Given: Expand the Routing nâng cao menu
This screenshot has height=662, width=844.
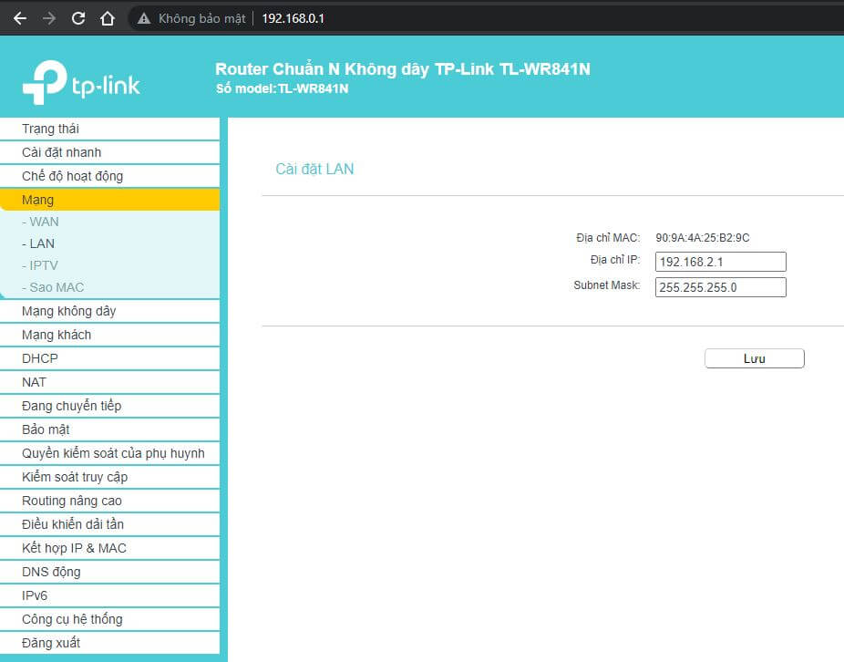Looking at the screenshot, I should pos(109,501).
